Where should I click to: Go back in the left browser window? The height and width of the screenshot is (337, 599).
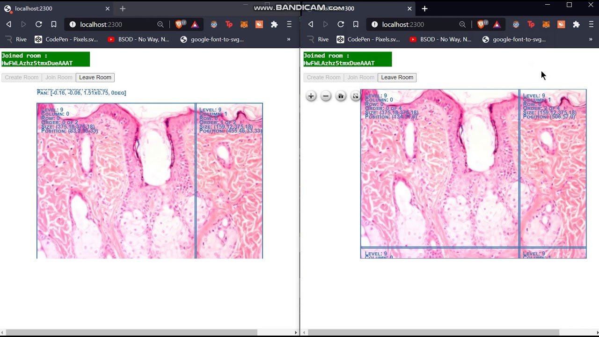point(8,24)
